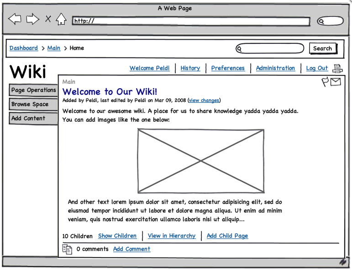Click the browser chrome search pill

click(x=330, y=21)
